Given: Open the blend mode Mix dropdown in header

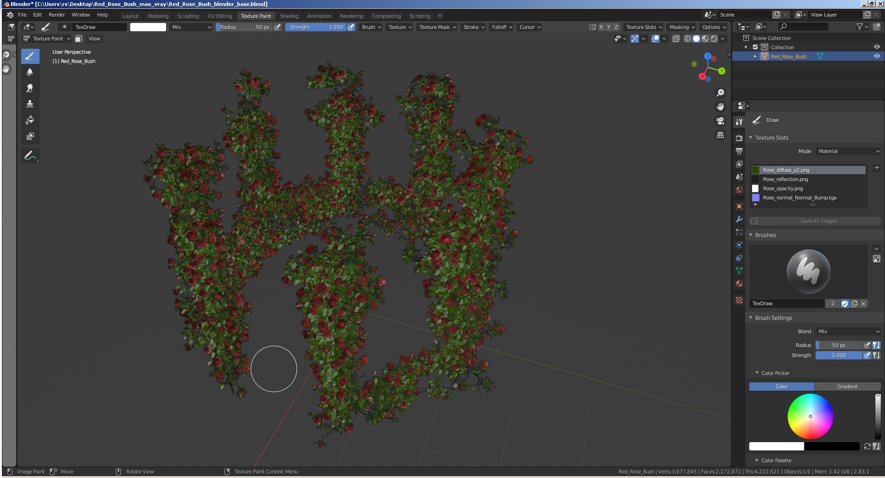Looking at the screenshot, I should click(191, 27).
